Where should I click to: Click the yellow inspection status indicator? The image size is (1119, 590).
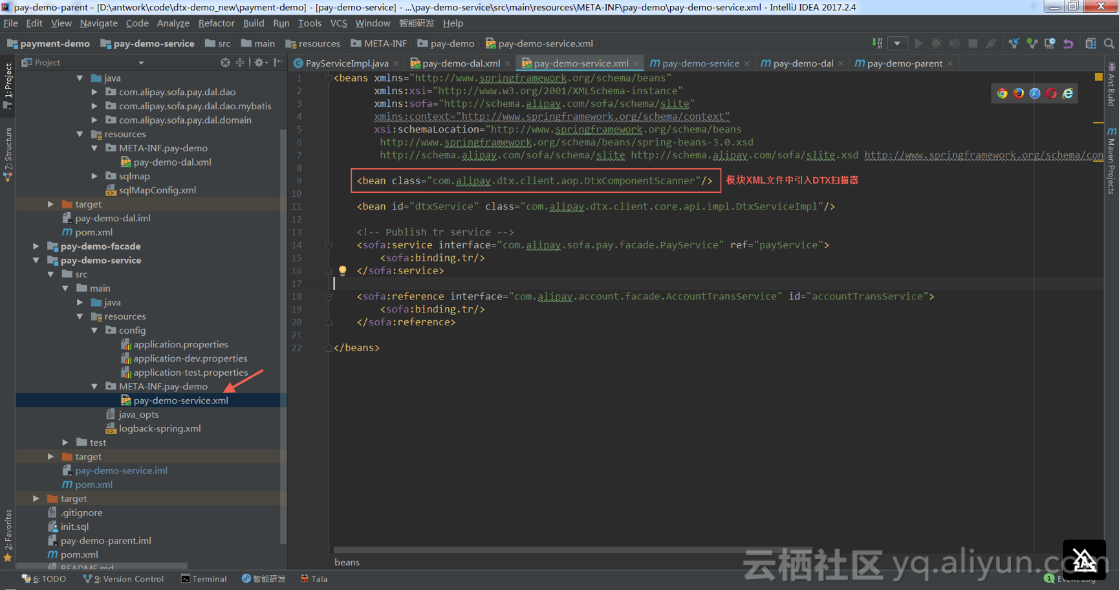pyautogui.click(x=1098, y=77)
